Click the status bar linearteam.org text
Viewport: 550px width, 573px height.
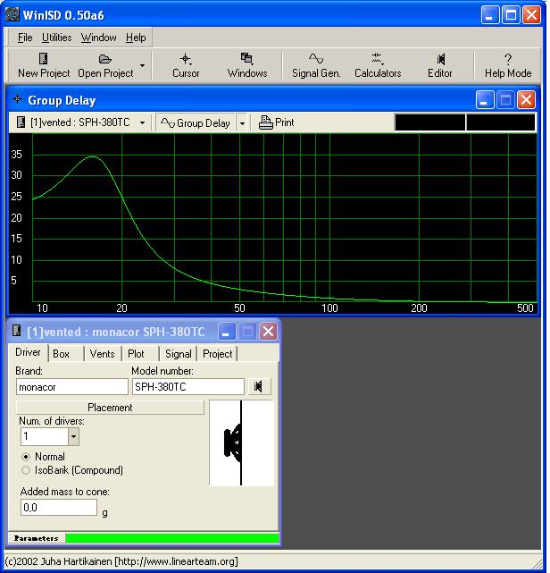176,561
